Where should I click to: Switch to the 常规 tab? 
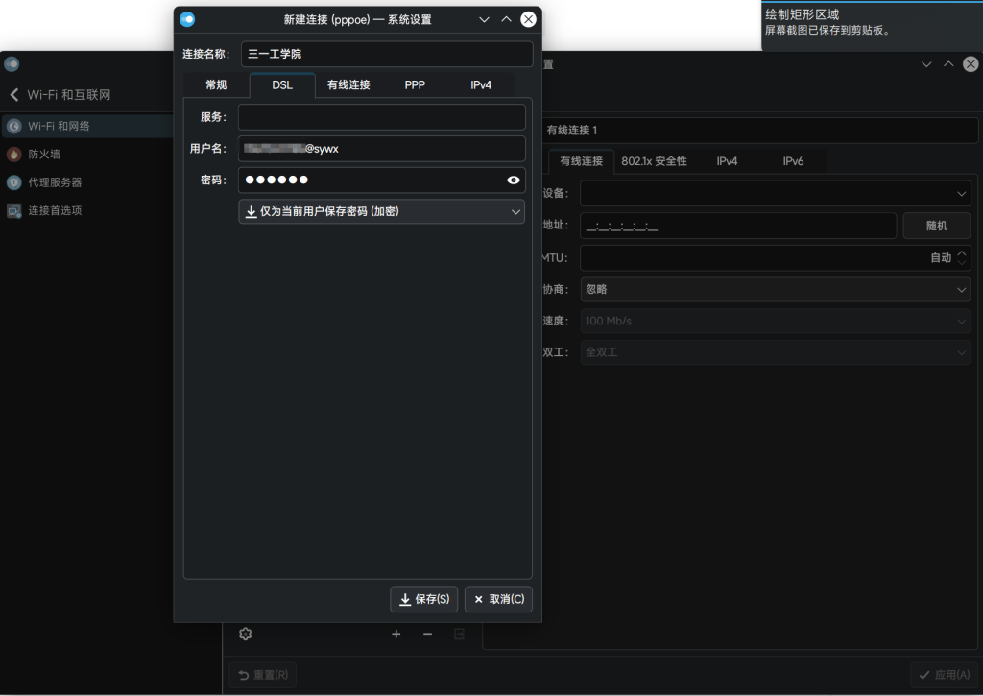[216, 84]
